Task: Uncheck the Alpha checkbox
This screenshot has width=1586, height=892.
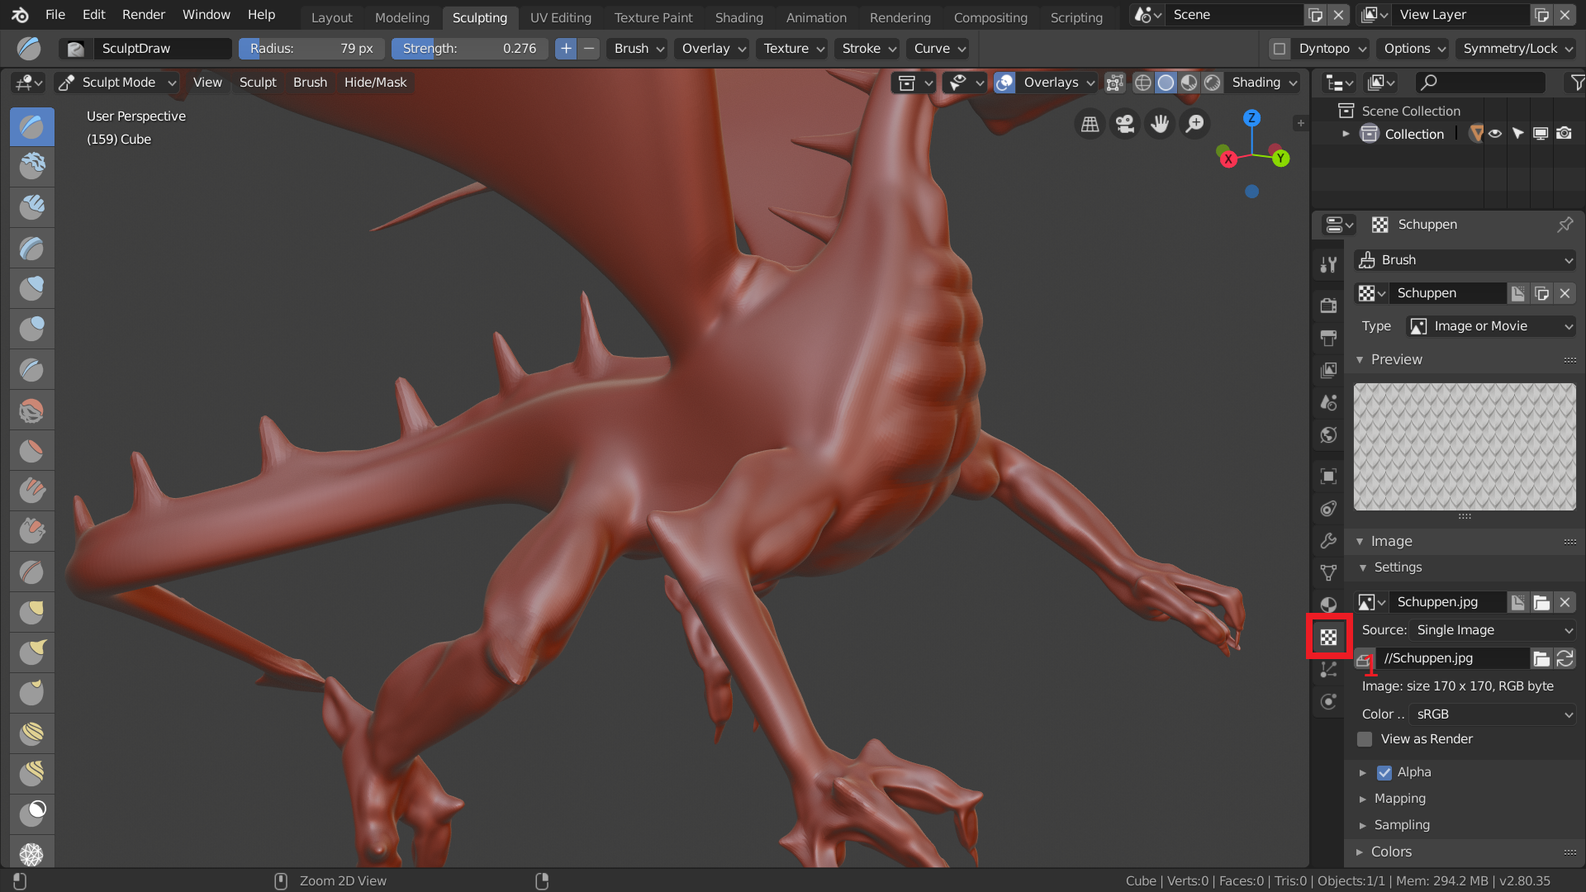Action: pyautogui.click(x=1384, y=772)
